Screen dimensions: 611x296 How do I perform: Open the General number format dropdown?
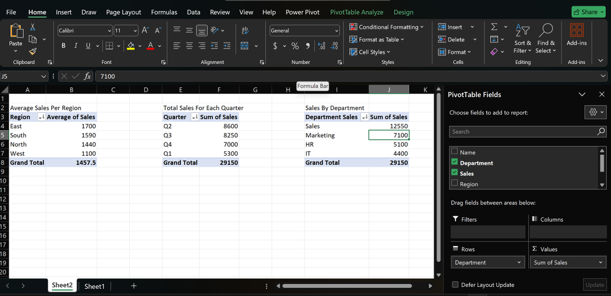[337, 31]
